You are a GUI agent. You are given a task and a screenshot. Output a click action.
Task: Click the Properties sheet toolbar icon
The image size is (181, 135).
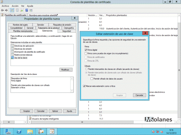pyautogui.click(x=17, y=10)
